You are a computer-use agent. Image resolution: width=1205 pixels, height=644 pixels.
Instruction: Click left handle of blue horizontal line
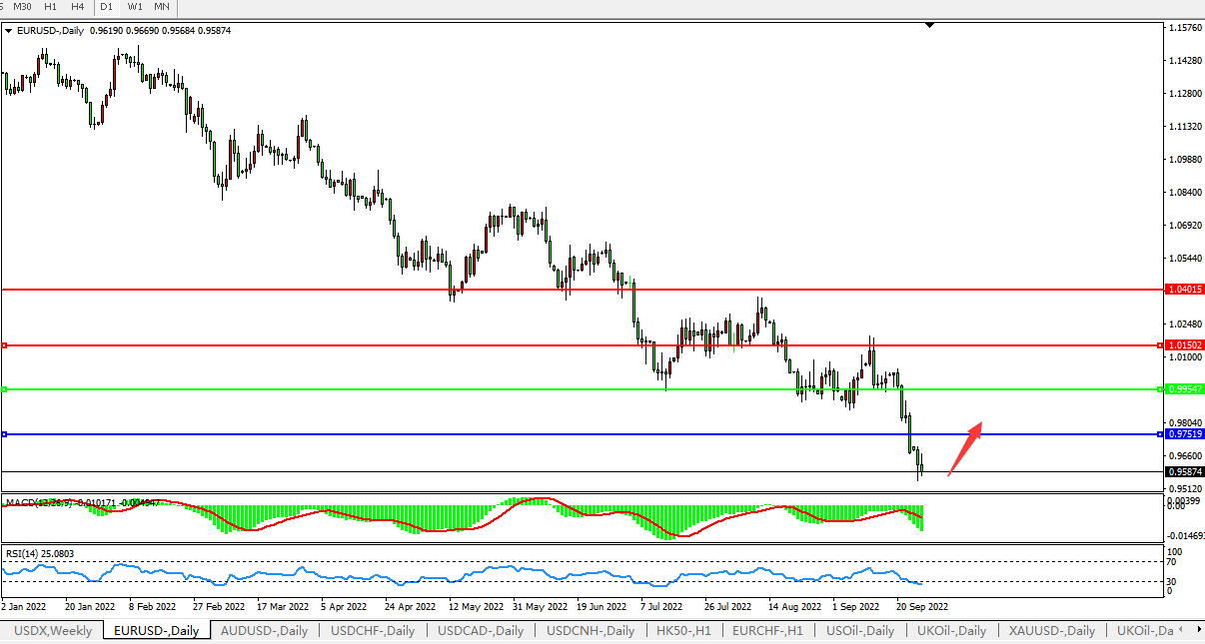click(x=5, y=434)
